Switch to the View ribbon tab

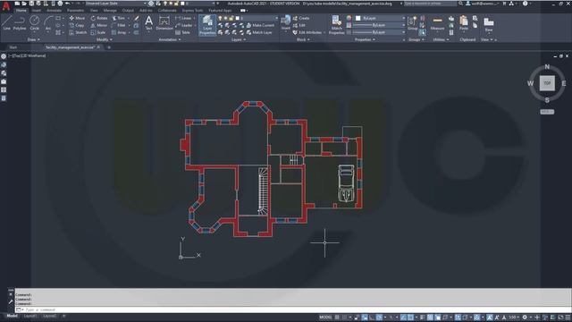click(94, 11)
